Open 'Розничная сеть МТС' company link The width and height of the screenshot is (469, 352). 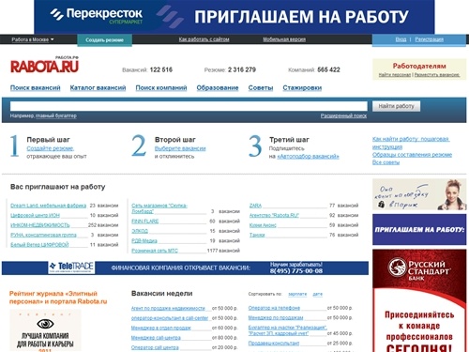[155, 251]
